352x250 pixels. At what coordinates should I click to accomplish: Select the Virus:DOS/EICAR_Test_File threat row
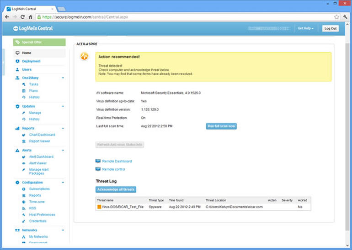[x=203, y=207]
